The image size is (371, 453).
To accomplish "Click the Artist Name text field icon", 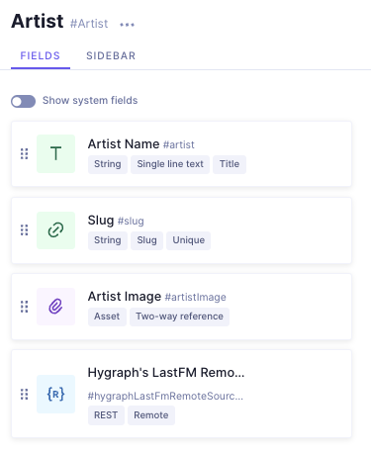I will click(x=55, y=153).
